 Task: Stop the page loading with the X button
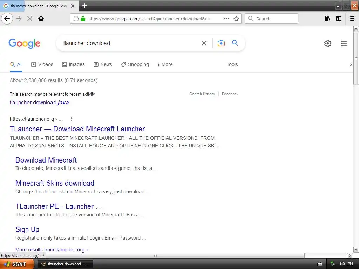(30, 19)
